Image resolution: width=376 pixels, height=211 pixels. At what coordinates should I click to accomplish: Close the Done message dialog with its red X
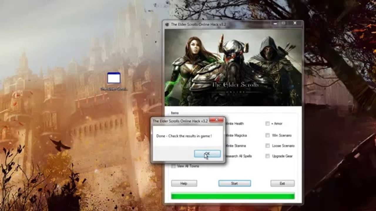[x=217, y=120]
